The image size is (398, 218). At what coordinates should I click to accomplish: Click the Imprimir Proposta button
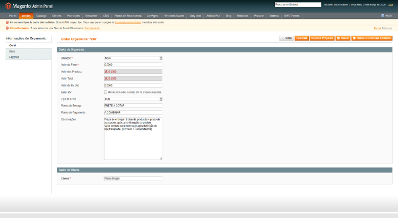click(322, 38)
